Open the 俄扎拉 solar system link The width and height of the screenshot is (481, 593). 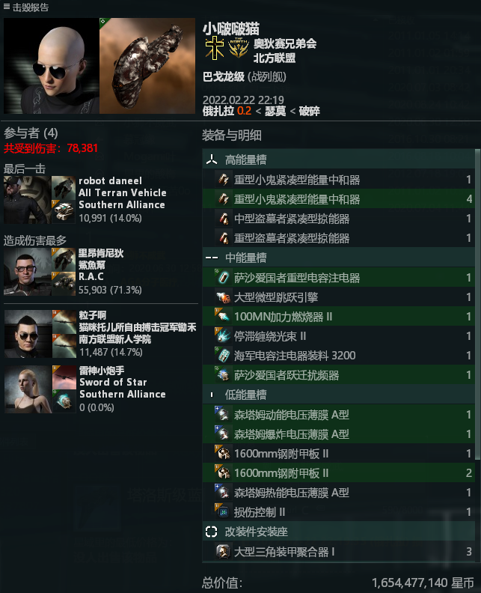pos(218,111)
